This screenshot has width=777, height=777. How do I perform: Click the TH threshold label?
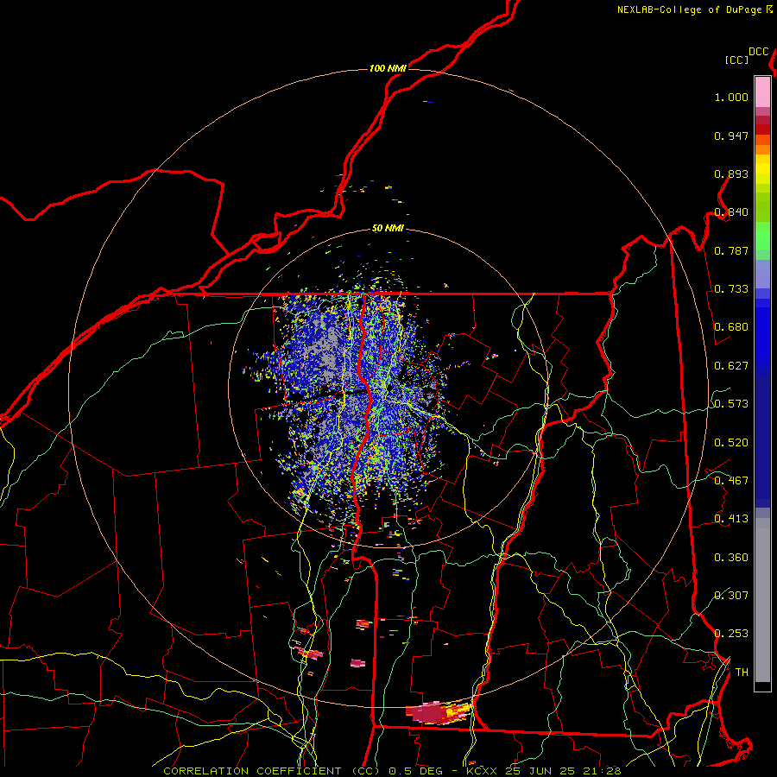coord(742,673)
